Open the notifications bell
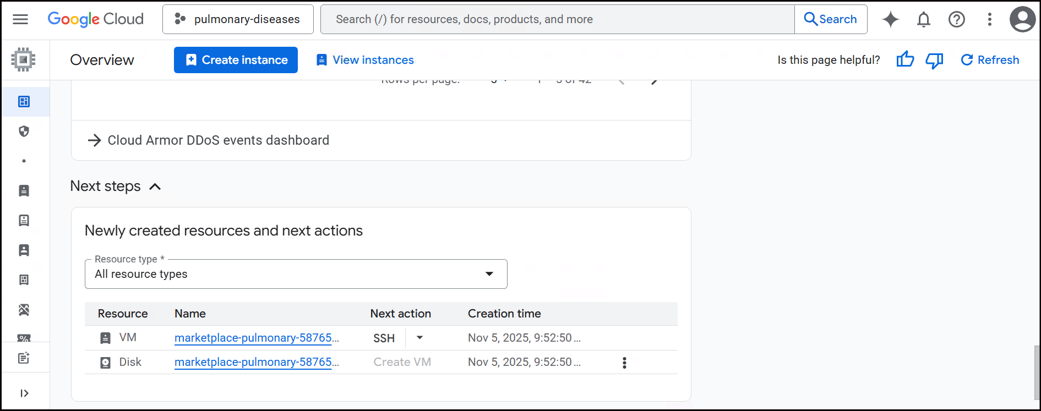Image resolution: width=1041 pixels, height=411 pixels. click(923, 19)
